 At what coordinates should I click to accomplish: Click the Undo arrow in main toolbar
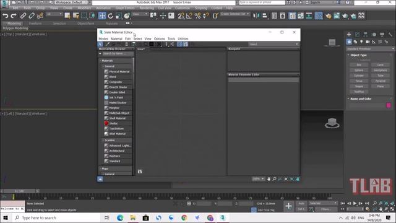click(x=5, y=15)
